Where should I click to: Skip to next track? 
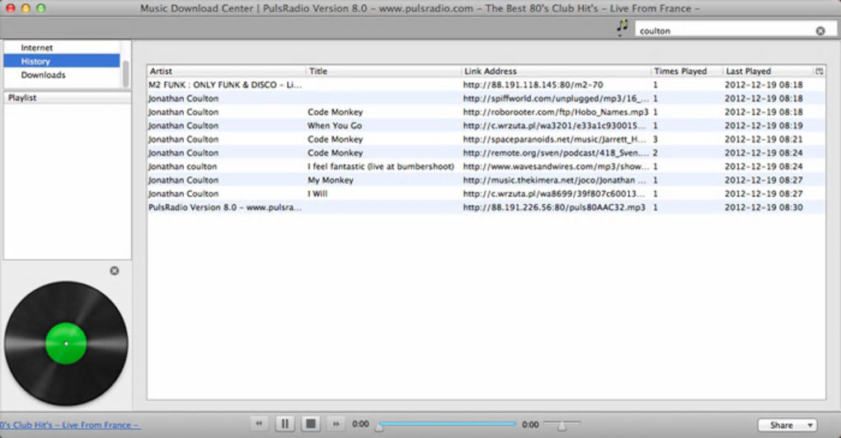336,424
